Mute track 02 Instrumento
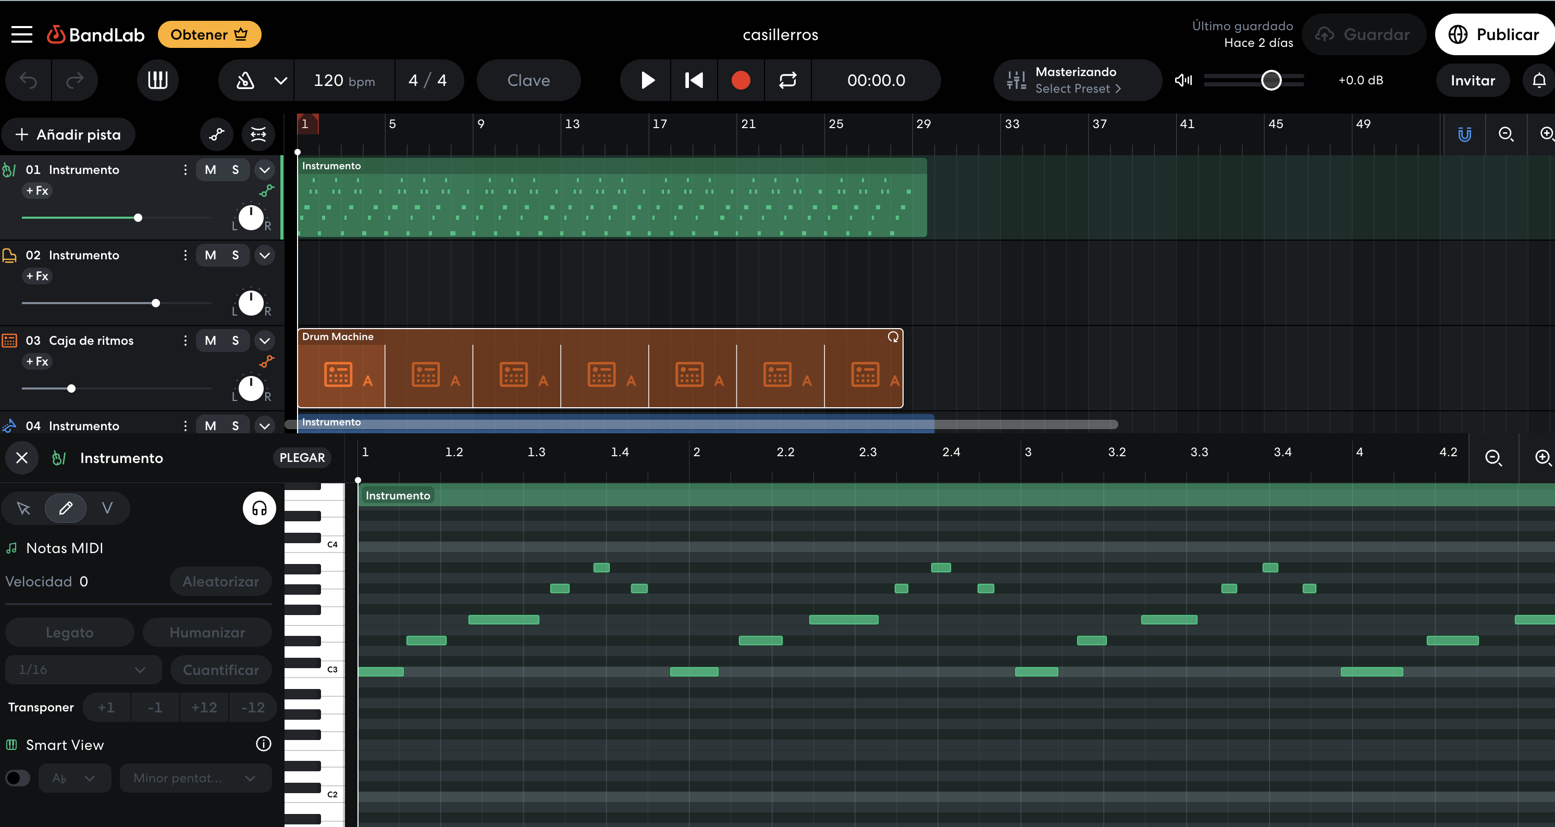 pos(210,255)
